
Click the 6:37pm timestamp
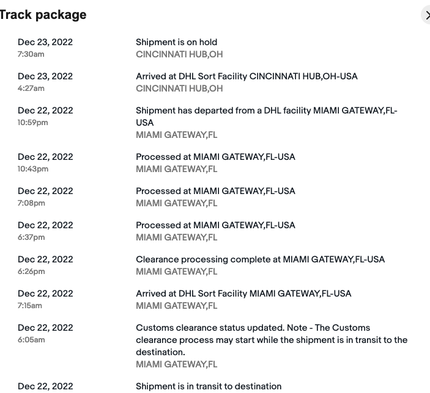(x=31, y=237)
